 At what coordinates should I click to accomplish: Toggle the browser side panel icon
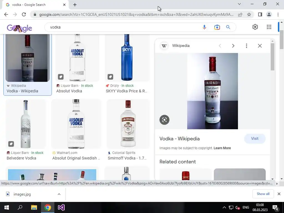coord(260,14)
